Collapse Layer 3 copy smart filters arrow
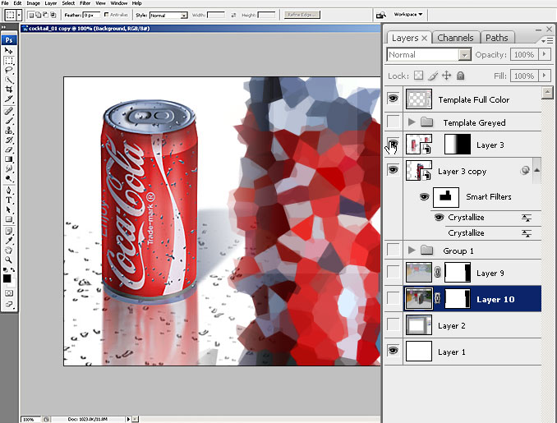The height and width of the screenshot is (423, 557). coord(536,170)
